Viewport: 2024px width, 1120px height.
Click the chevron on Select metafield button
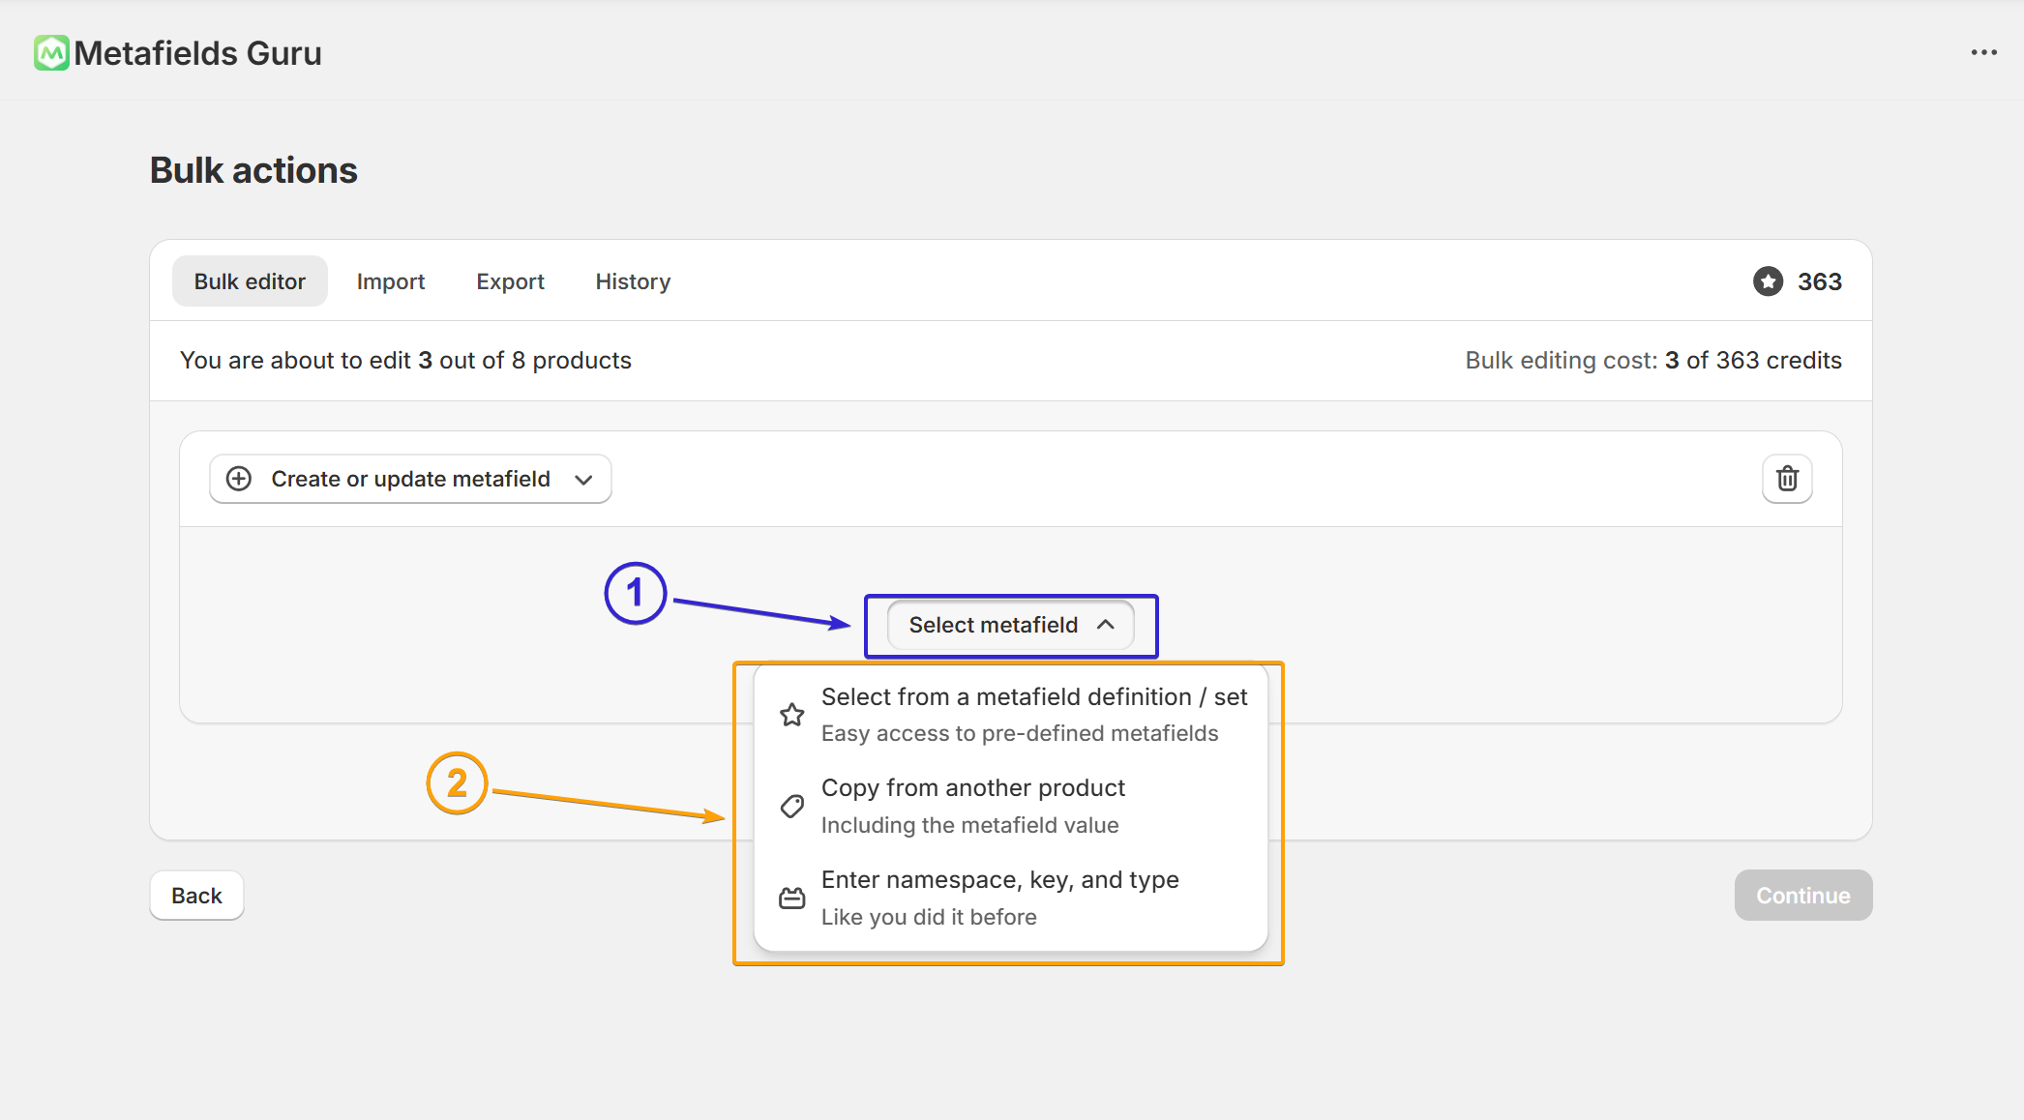1106,625
